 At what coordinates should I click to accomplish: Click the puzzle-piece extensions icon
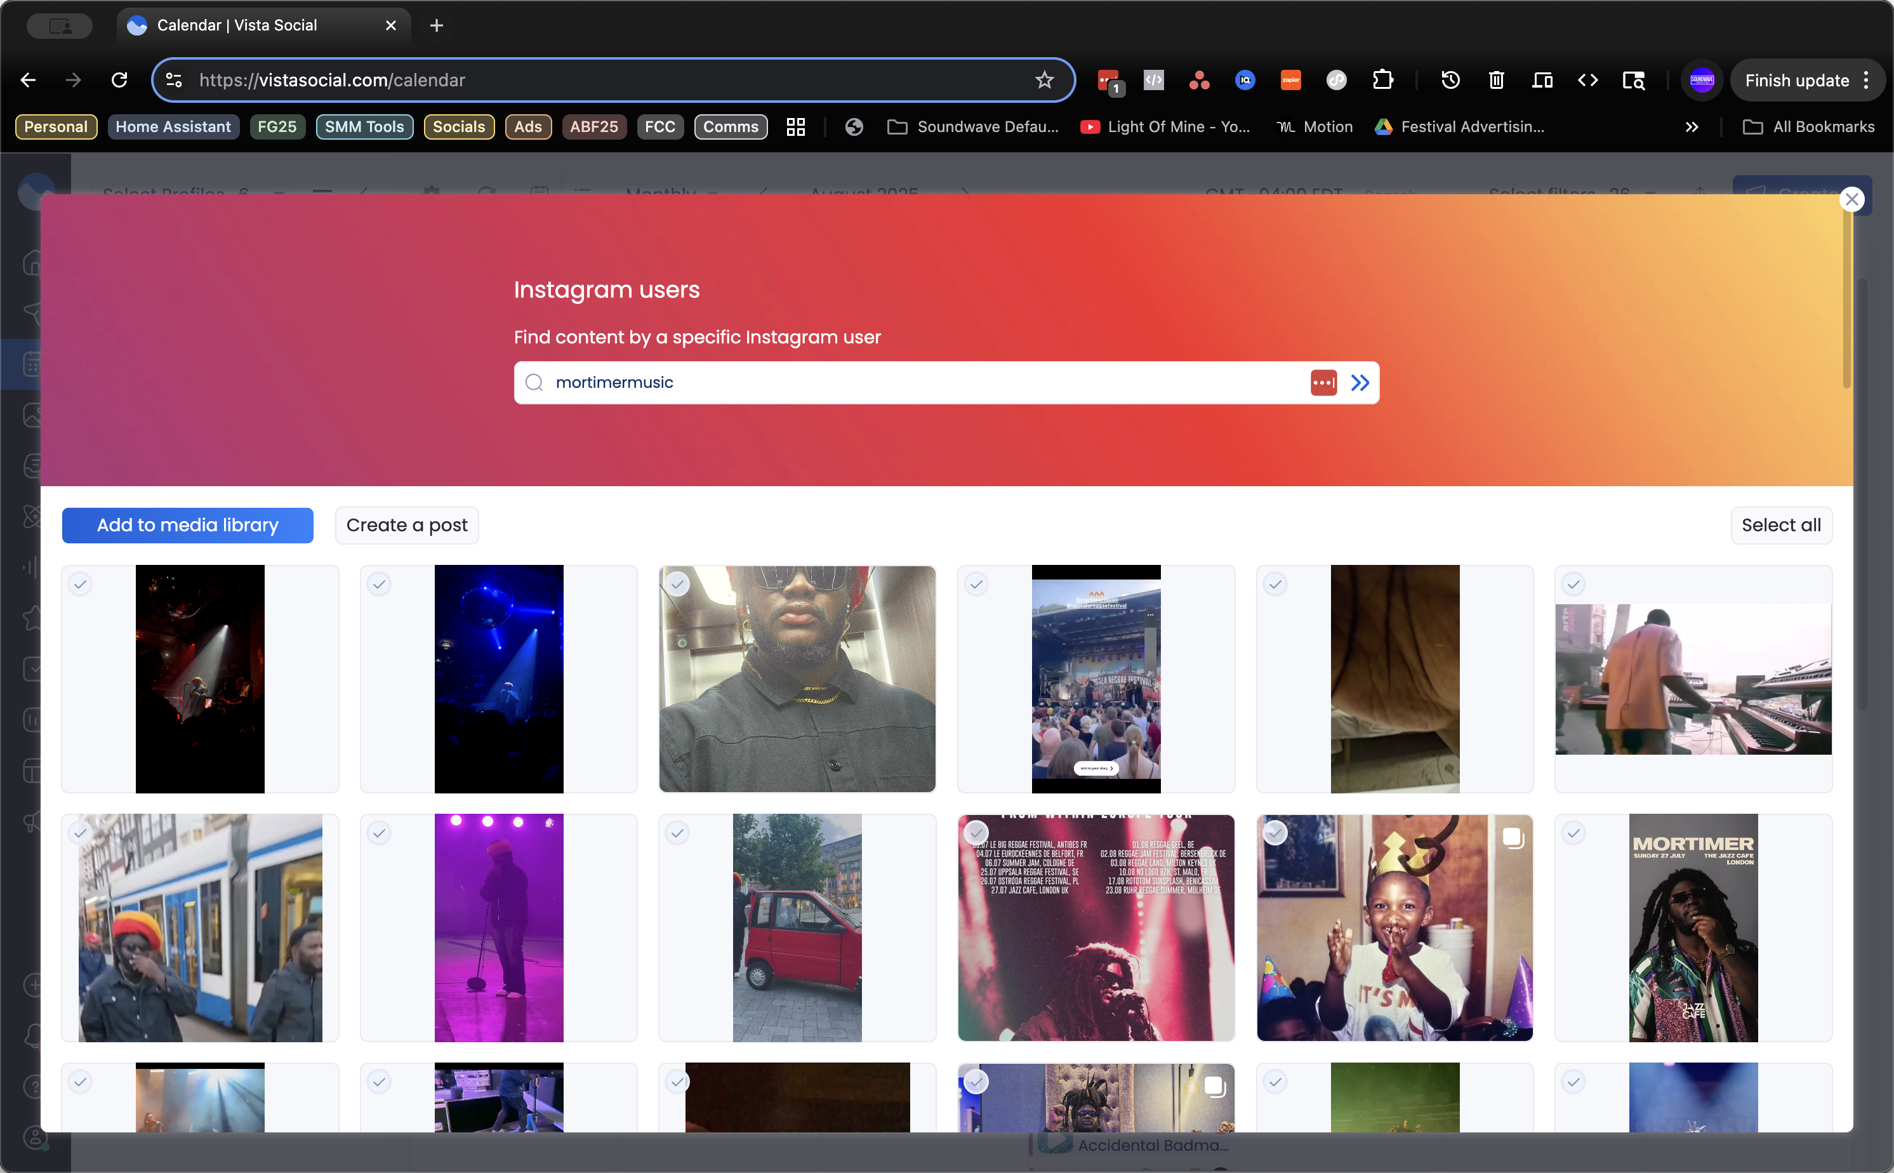pos(1384,80)
